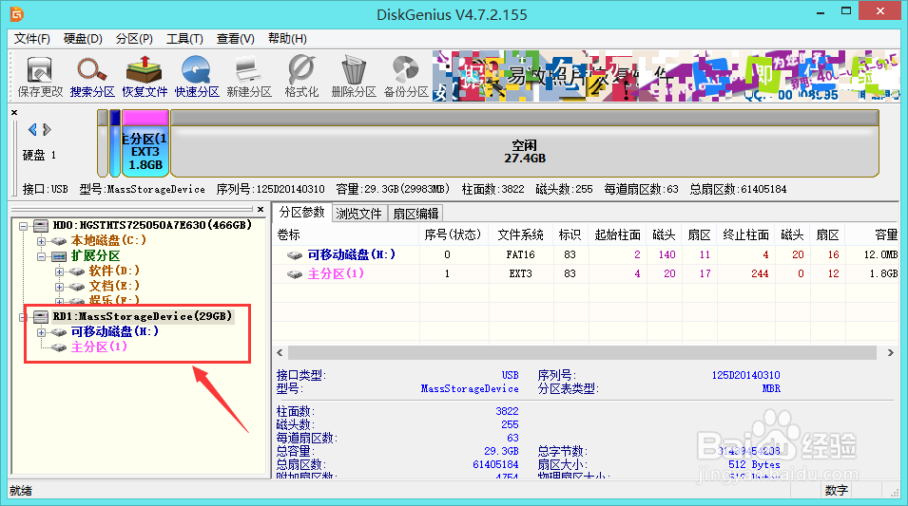Switch to the 分区参数 tab

[301, 213]
